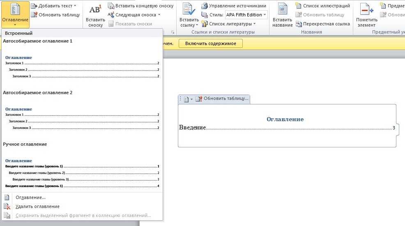This screenshot has width=405, height=226.
Task: Open the Оглавление ribbon button
Action: point(15,14)
